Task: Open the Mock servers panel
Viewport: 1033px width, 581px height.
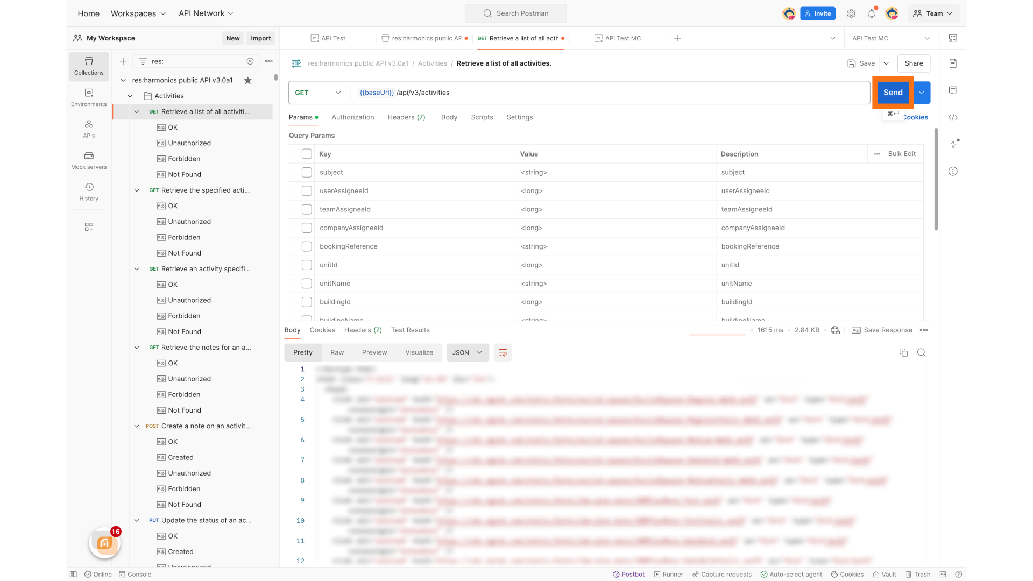Action: [88, 160]
